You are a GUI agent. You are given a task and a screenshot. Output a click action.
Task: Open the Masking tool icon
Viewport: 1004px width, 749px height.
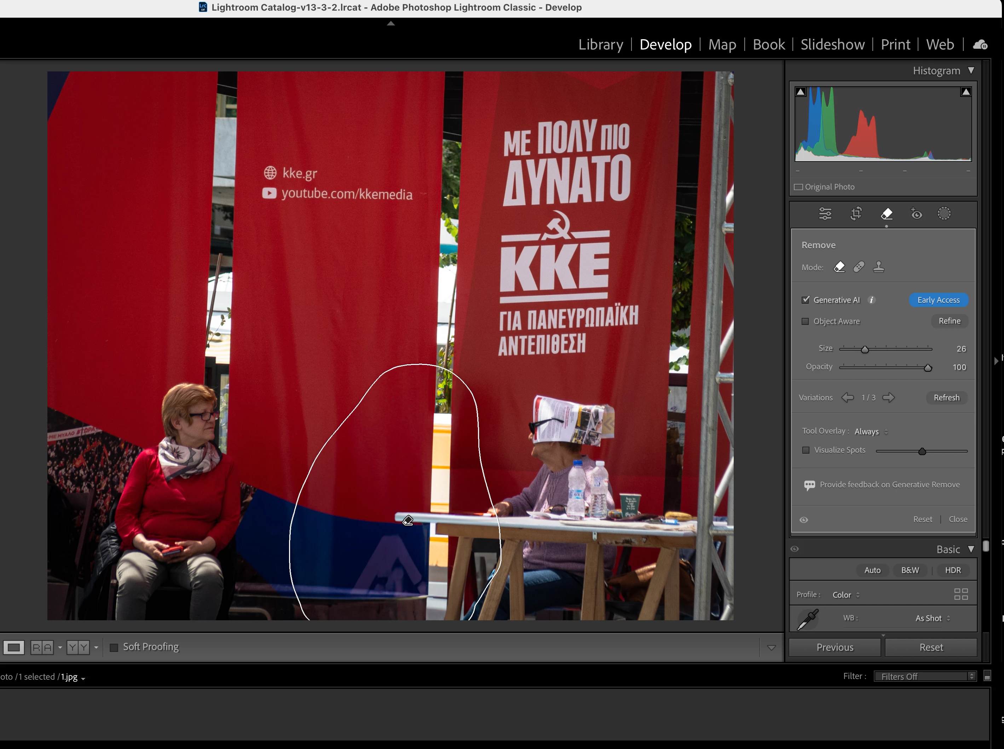pyautogui.click(x=944, y=214)
